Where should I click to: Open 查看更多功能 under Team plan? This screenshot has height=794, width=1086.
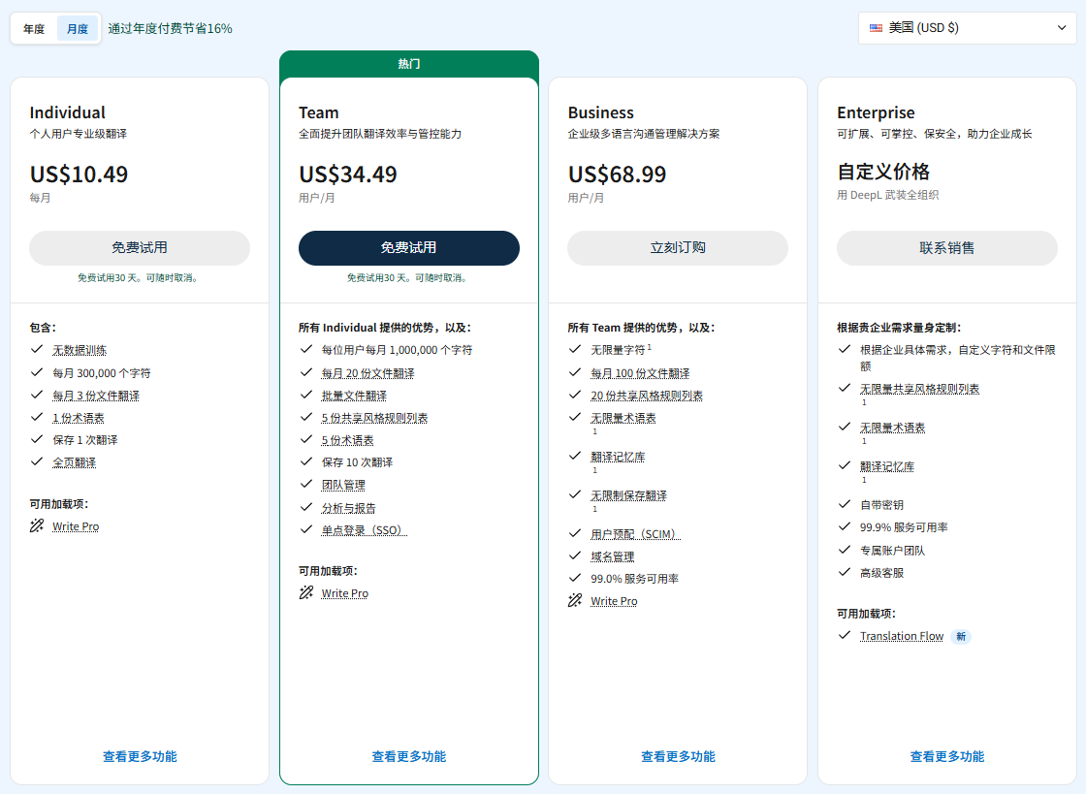pos(408,756)
